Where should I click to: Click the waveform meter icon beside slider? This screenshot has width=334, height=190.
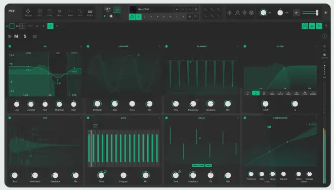pos(296,13)
